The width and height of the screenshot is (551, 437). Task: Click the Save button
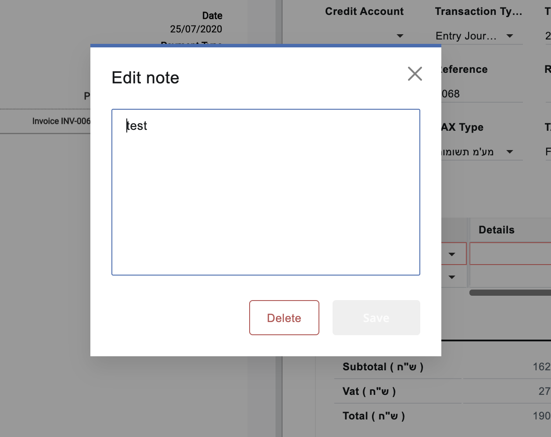point(376,317)
